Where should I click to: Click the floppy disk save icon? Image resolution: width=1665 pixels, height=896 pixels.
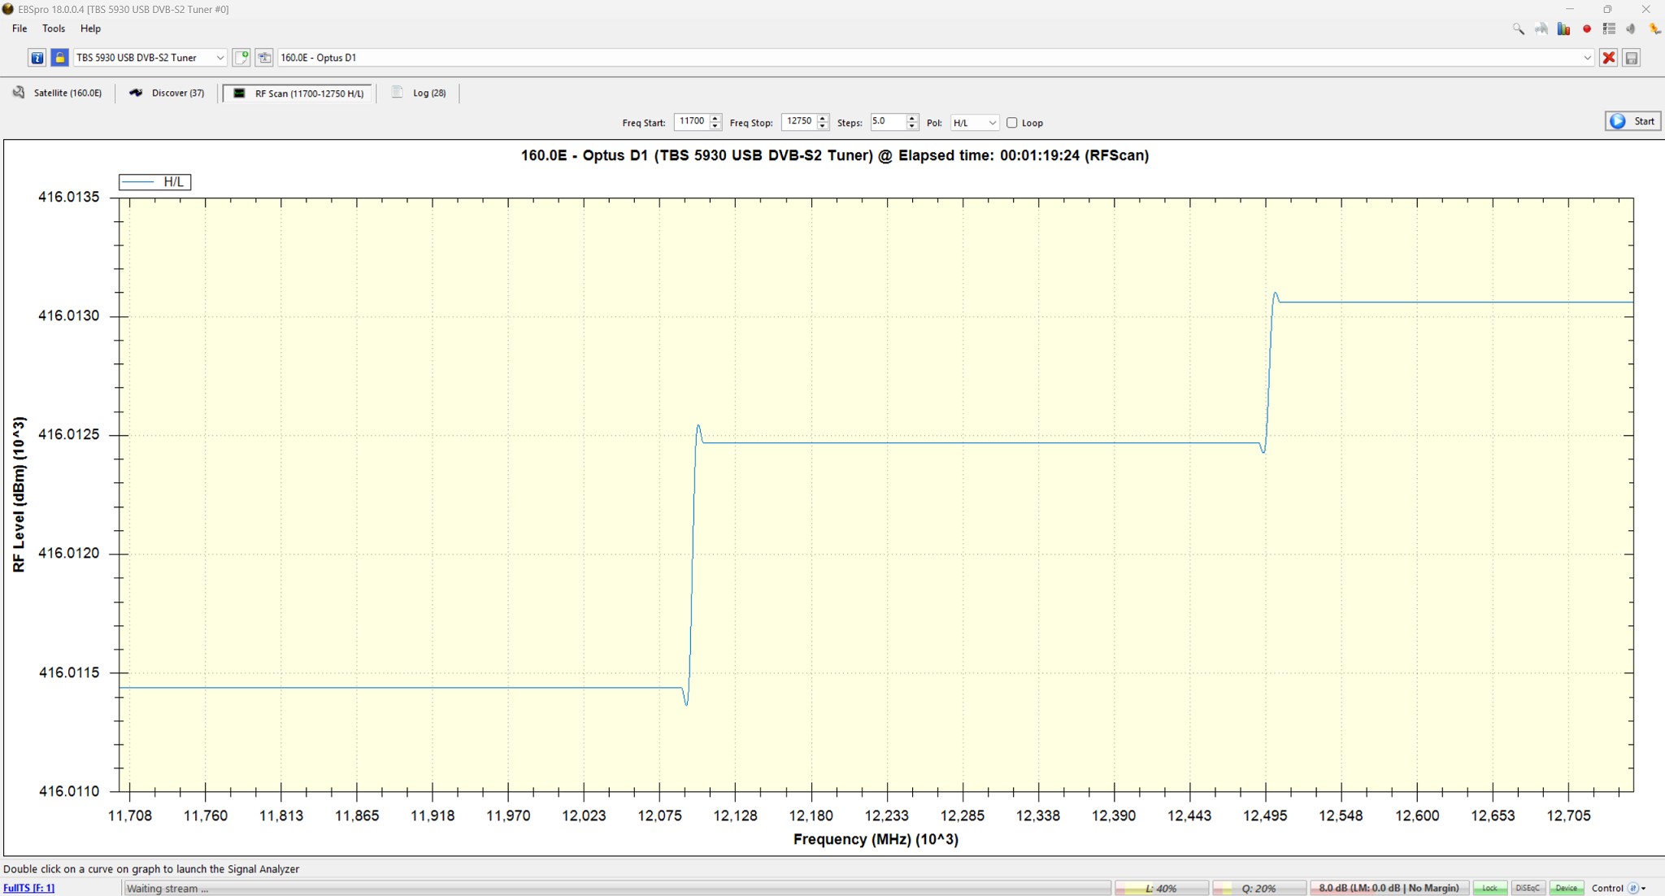coord(1631,58)
